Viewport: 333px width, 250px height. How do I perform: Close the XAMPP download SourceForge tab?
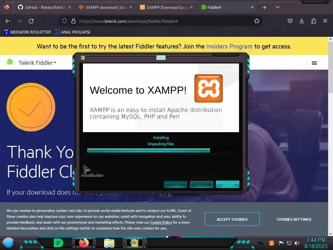point(131,7)
